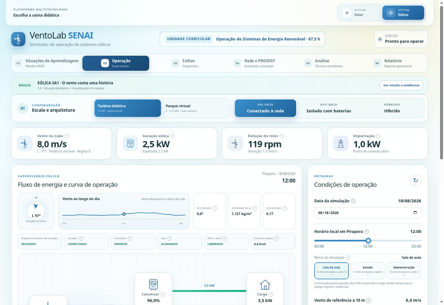
Task: Click the 0,4 kvar reactive power value
Action: coord(260,244)
